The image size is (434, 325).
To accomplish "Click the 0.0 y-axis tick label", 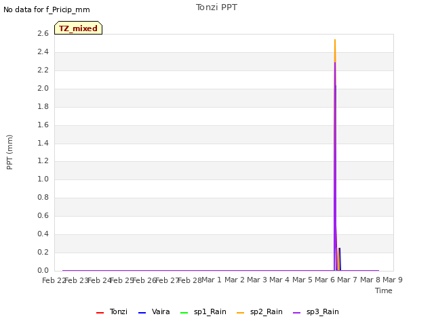I will 43,270.
